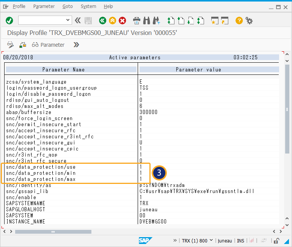Open the Help menu
Screen dimensions: 292x247
point(108,6)
